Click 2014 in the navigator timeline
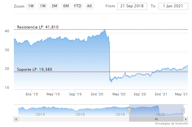Image resolution: width=192 pixels, height=127 pixels. (40, 114)
